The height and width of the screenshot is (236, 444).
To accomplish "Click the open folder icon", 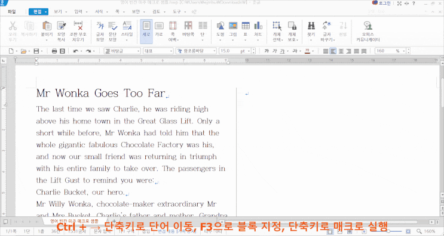I will 23,51.
